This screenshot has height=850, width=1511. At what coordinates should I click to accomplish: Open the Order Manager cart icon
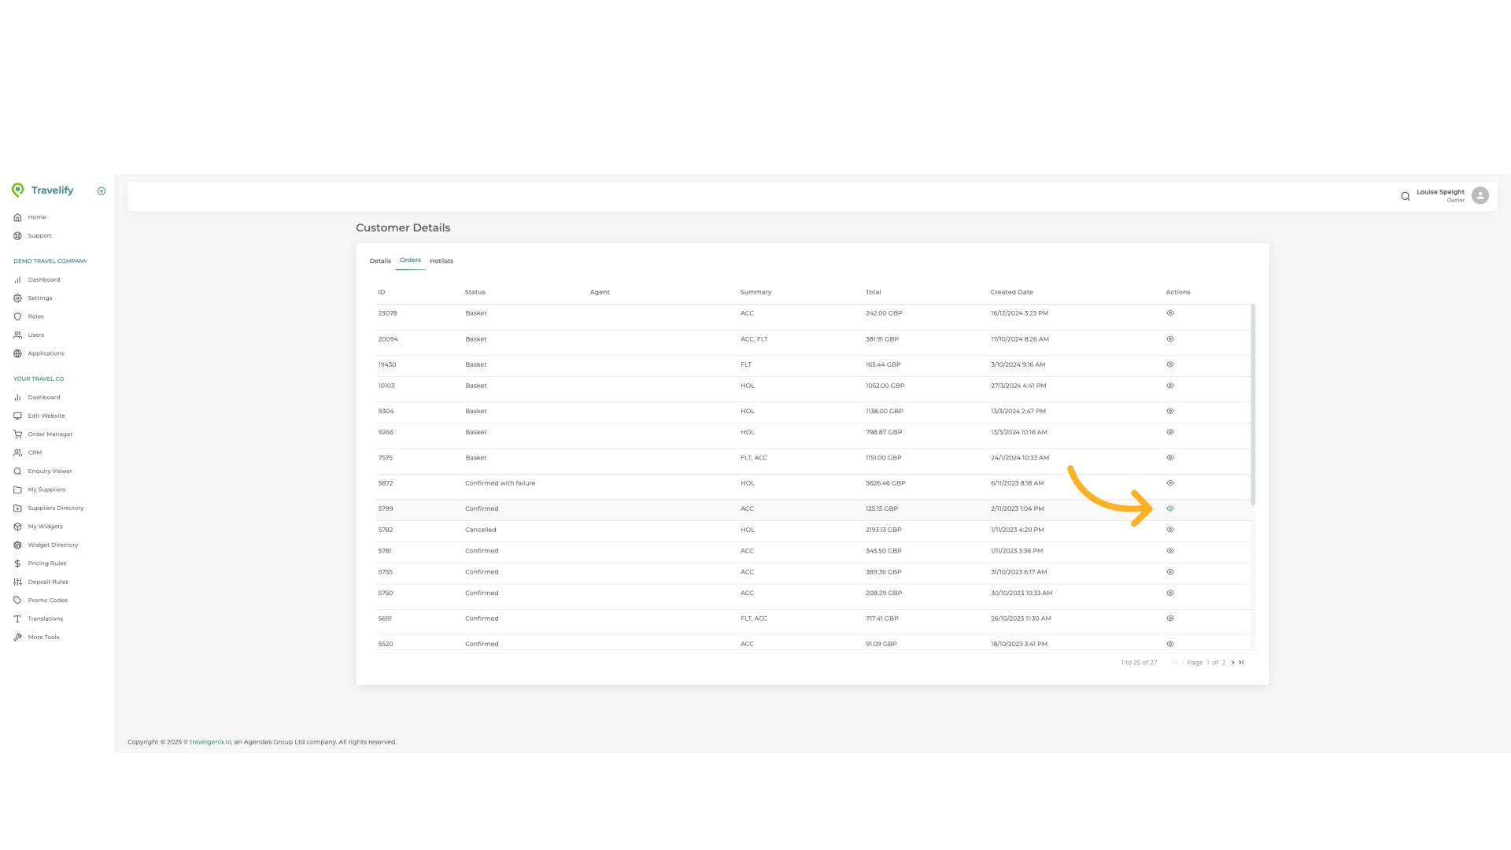[17, 434]
